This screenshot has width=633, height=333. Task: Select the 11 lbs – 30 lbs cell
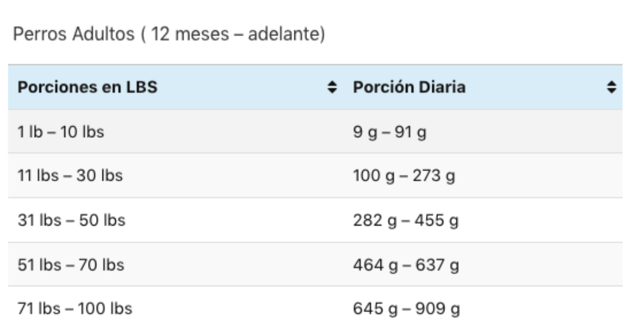click(176, 176)
